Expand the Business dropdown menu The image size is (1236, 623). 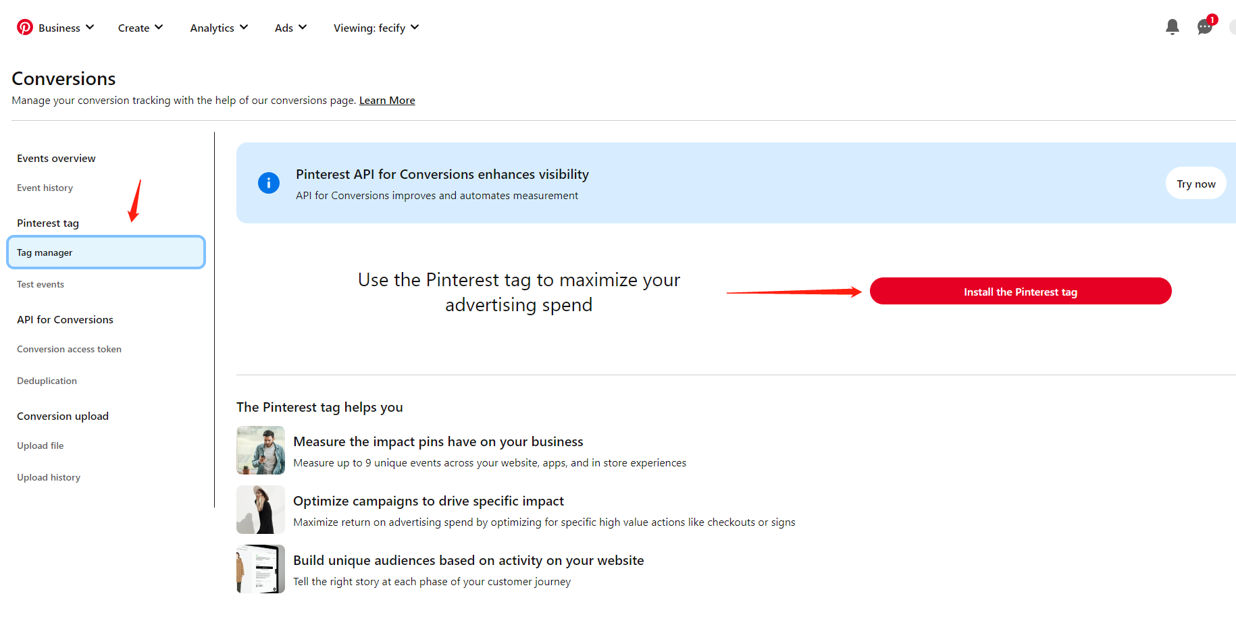[x=66, y=28]
